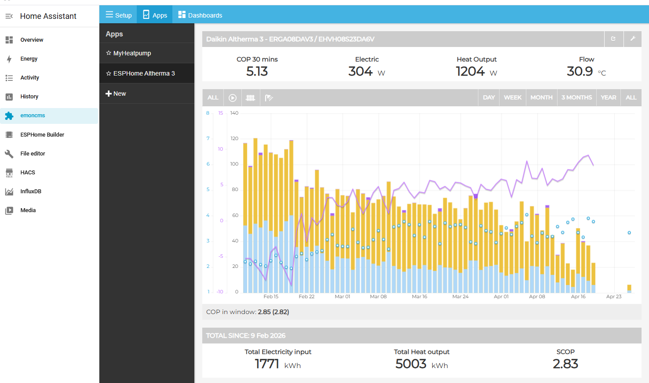Select the radiator heating filter icon
This screenshot has width=649, height=383.
click(251, 97)
